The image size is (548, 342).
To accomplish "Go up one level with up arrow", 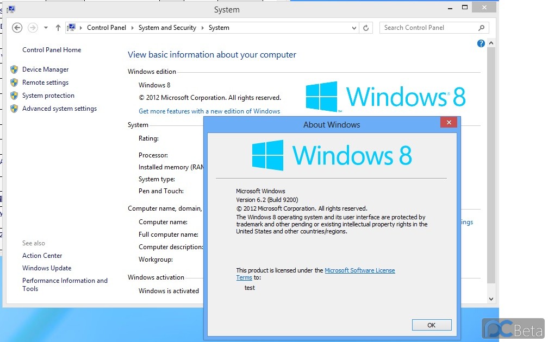I will (x=58, y=28).
